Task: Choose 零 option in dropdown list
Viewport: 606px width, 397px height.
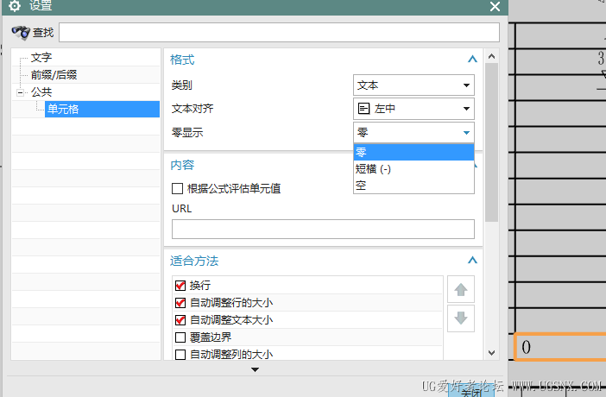Action: coord(413,152)
